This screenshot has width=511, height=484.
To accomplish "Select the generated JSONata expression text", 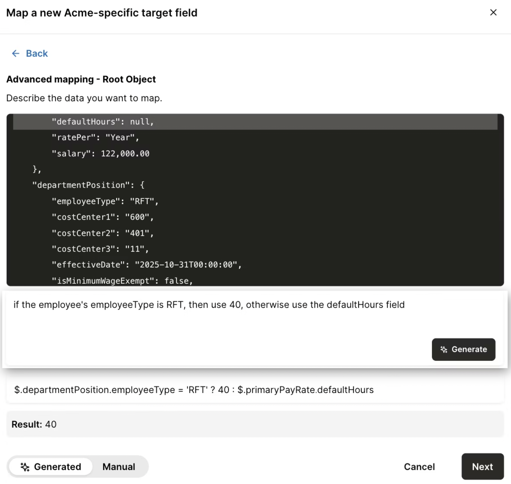I will point(193,390).
